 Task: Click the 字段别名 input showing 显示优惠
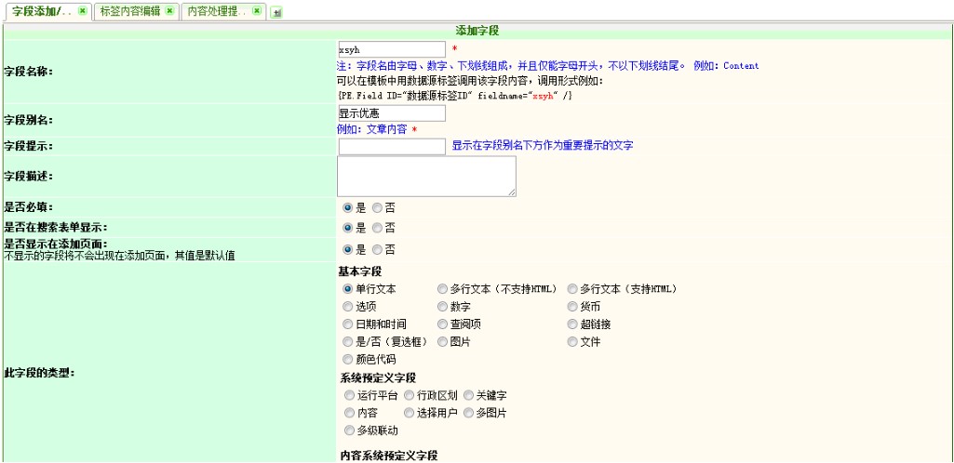pos(391,113)
